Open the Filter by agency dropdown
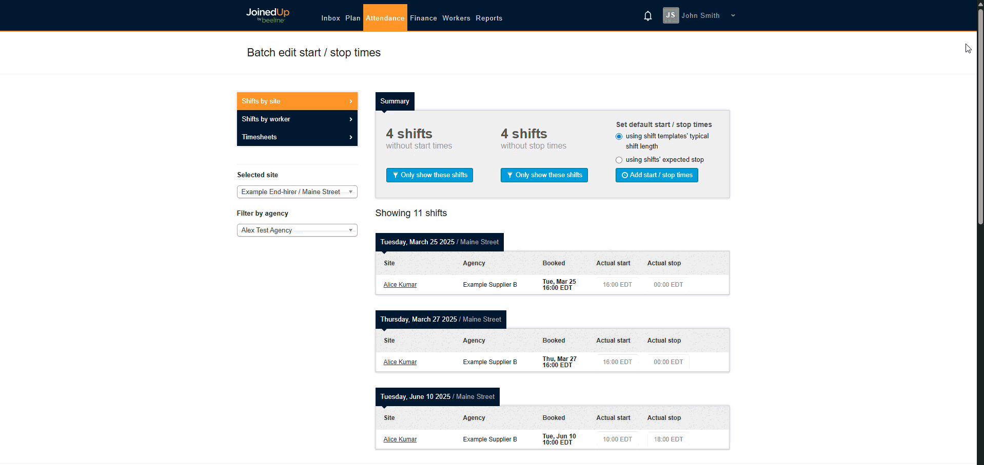Viewport: 984px width, 465px height. click(x=297, y=230)
